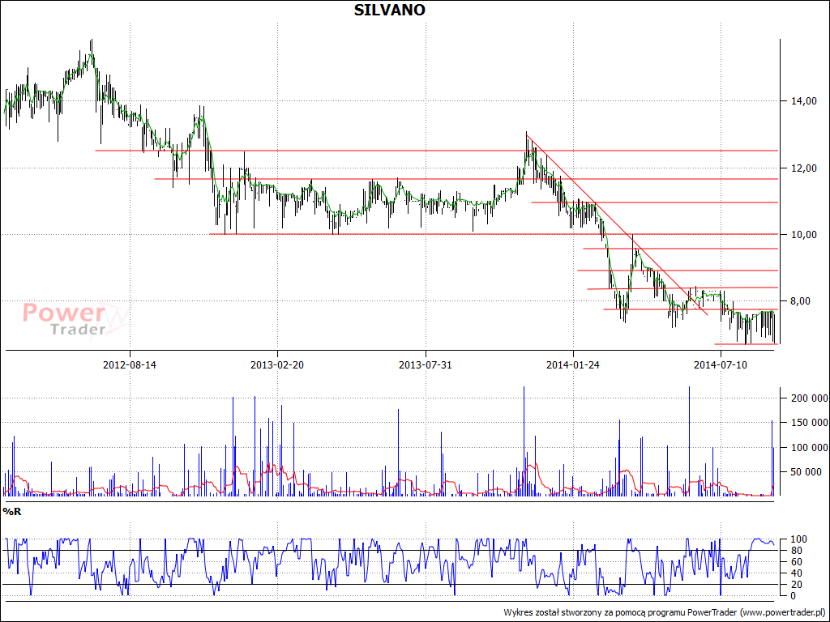Screen dimensions: 830x622
Task: Select the 2014-01-24 date label
Action: pos(573,365)
